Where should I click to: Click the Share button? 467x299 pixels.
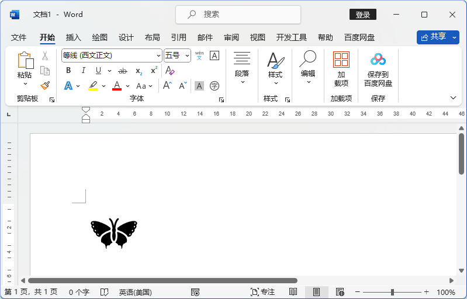point(434,37)
